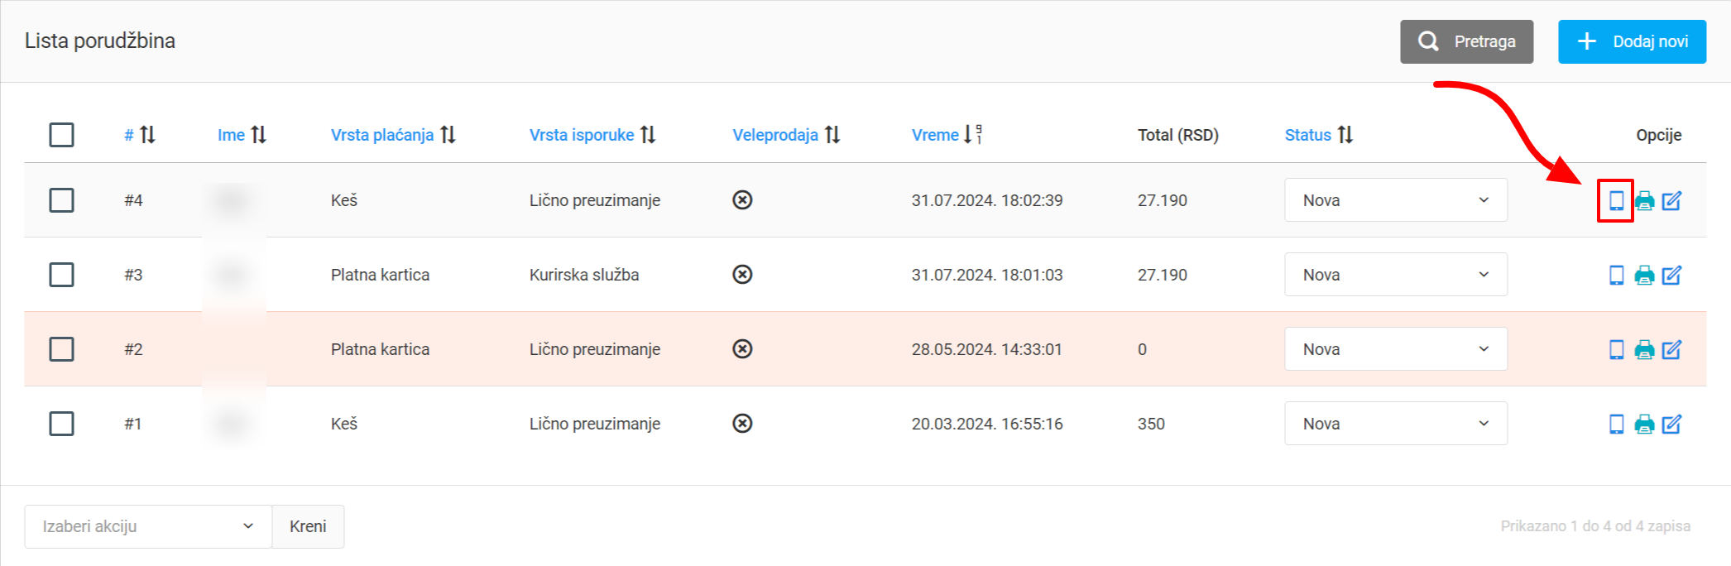The width and height of the screenshot is (1731, 566).
Task: Click the mobile preview icon for order #4
Action: tap(1615, 200)
